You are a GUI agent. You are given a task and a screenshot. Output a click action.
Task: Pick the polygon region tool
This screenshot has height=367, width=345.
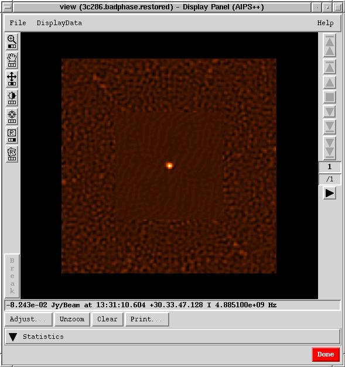[x=12, y=154]
